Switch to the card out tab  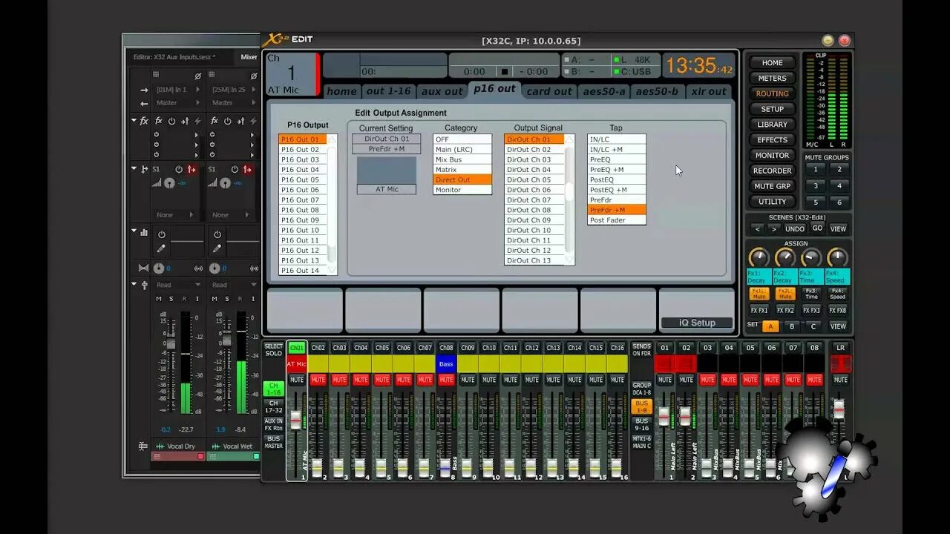coord(549,91)
